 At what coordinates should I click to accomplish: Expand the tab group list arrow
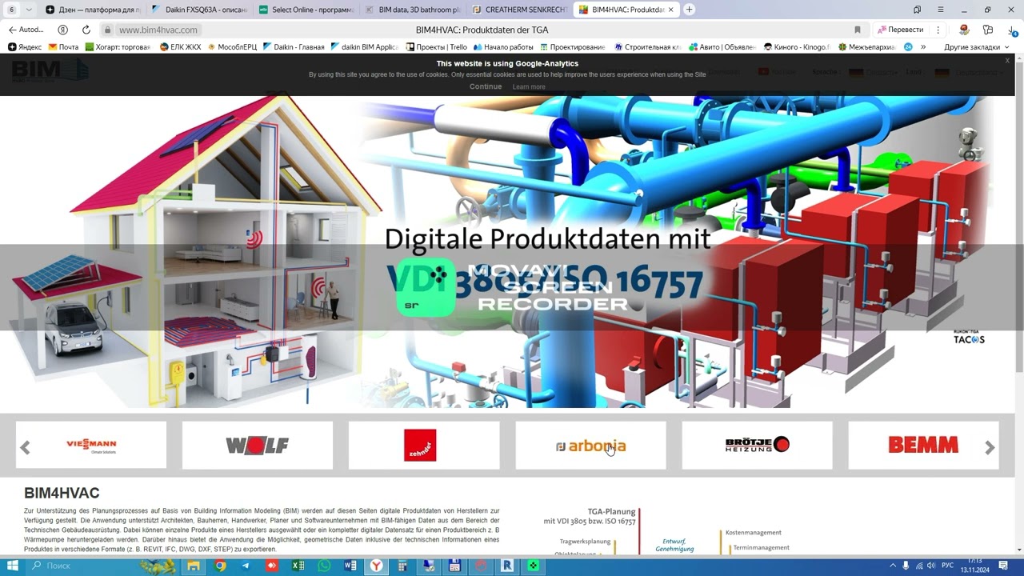[x=29, y=10]
